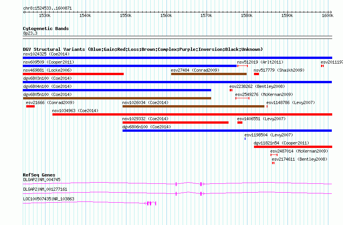Open esv21666 (Conrad2009) variant label
The width and height of the screenshot is (343, 225).
(50, 102)
